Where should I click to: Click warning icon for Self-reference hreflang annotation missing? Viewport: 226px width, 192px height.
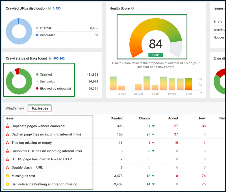pyautogui.click(x=8, y=184)
